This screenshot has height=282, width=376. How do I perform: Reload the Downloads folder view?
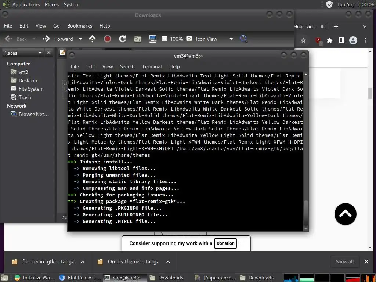123,39
